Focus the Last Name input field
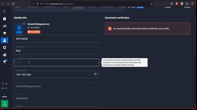 [57, 62]
